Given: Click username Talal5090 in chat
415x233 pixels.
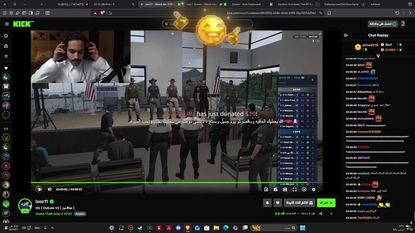Looking at the screenshot, I should pos(365,218).
